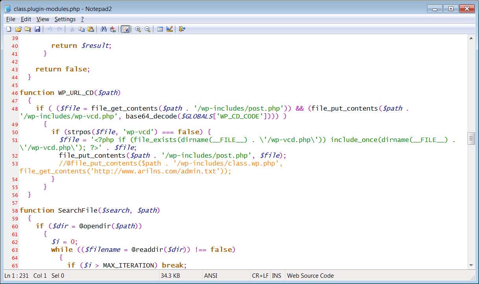Click the 'Sel 0' status field
The width and height of the screenshot is (479, 284).
coord(58,276)
